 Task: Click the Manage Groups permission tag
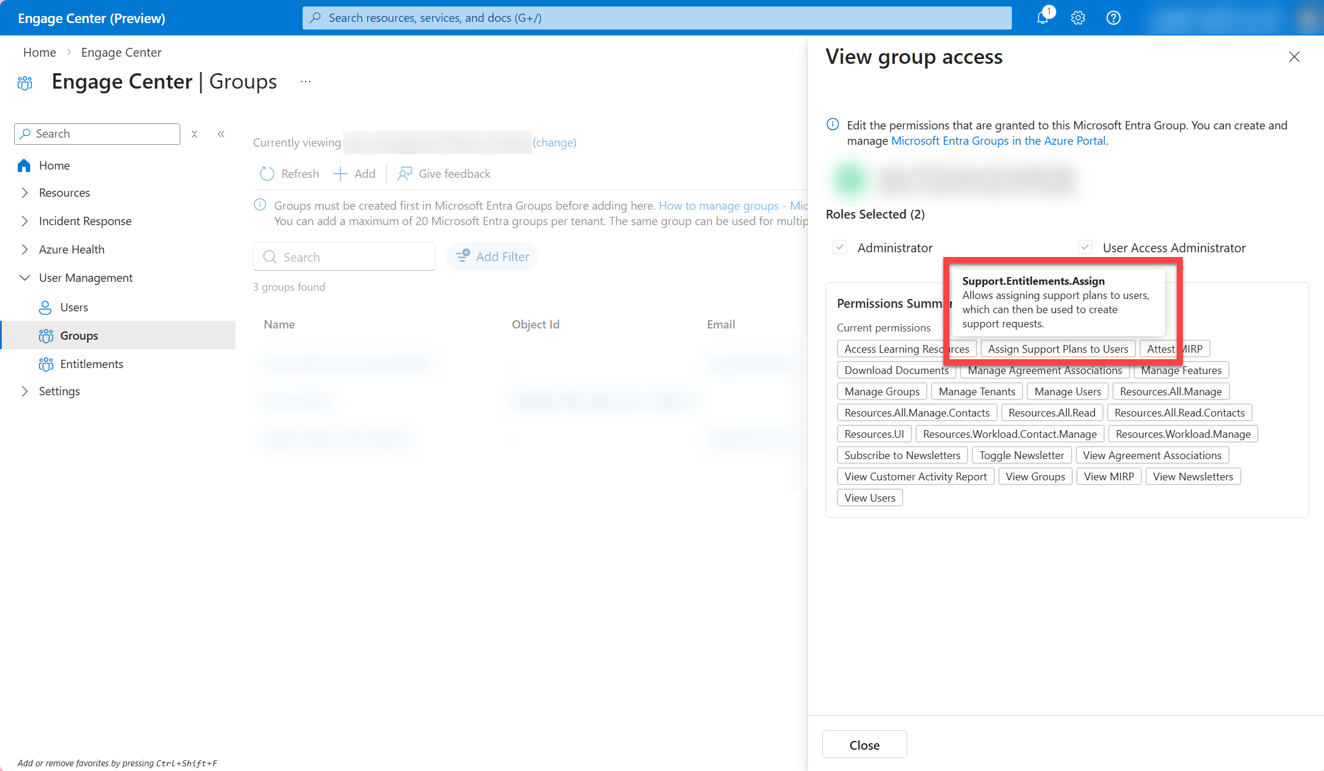[x=882, y=391]
